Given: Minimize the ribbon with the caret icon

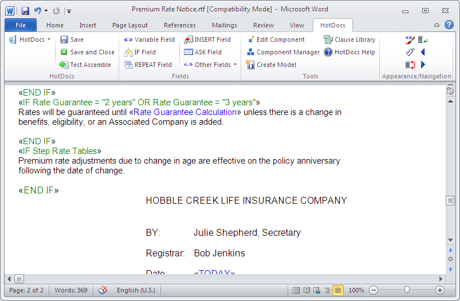Looking at the screenshot, I should (x=437, y=25).
